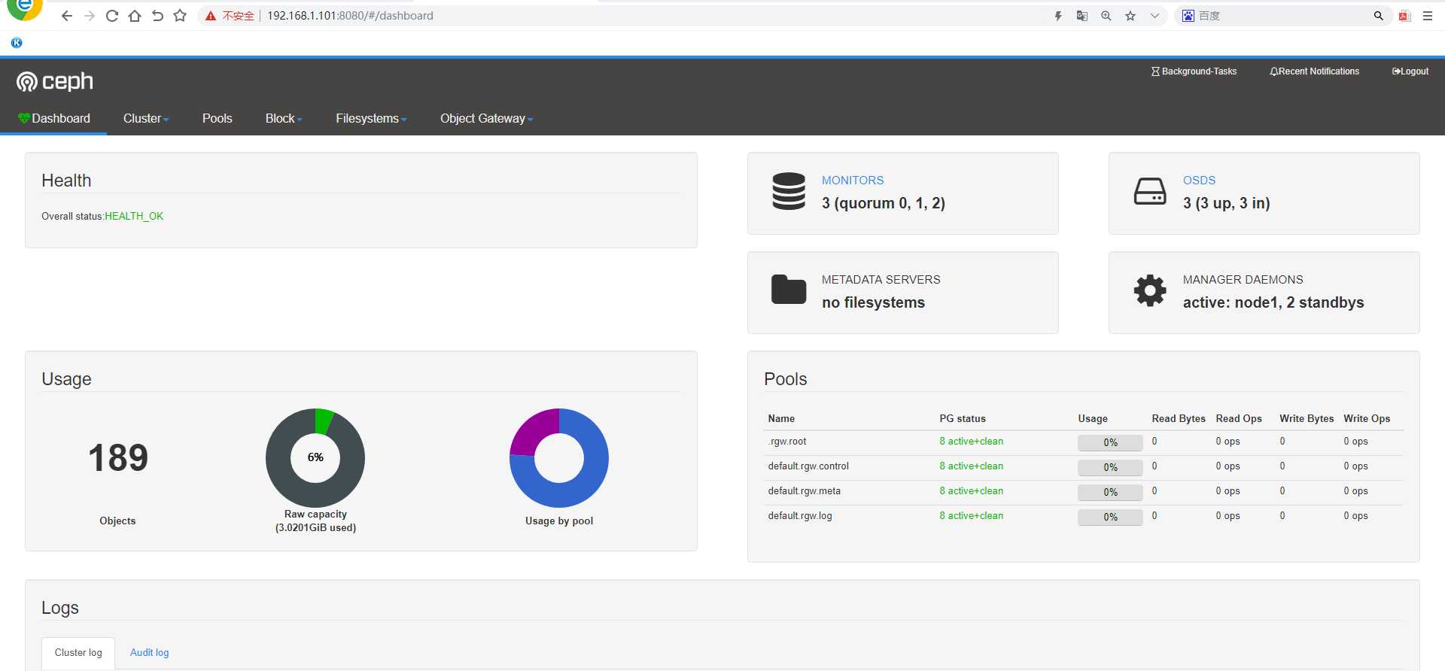
Task: Click the PG status column header
Action: (x=962, y=418)
